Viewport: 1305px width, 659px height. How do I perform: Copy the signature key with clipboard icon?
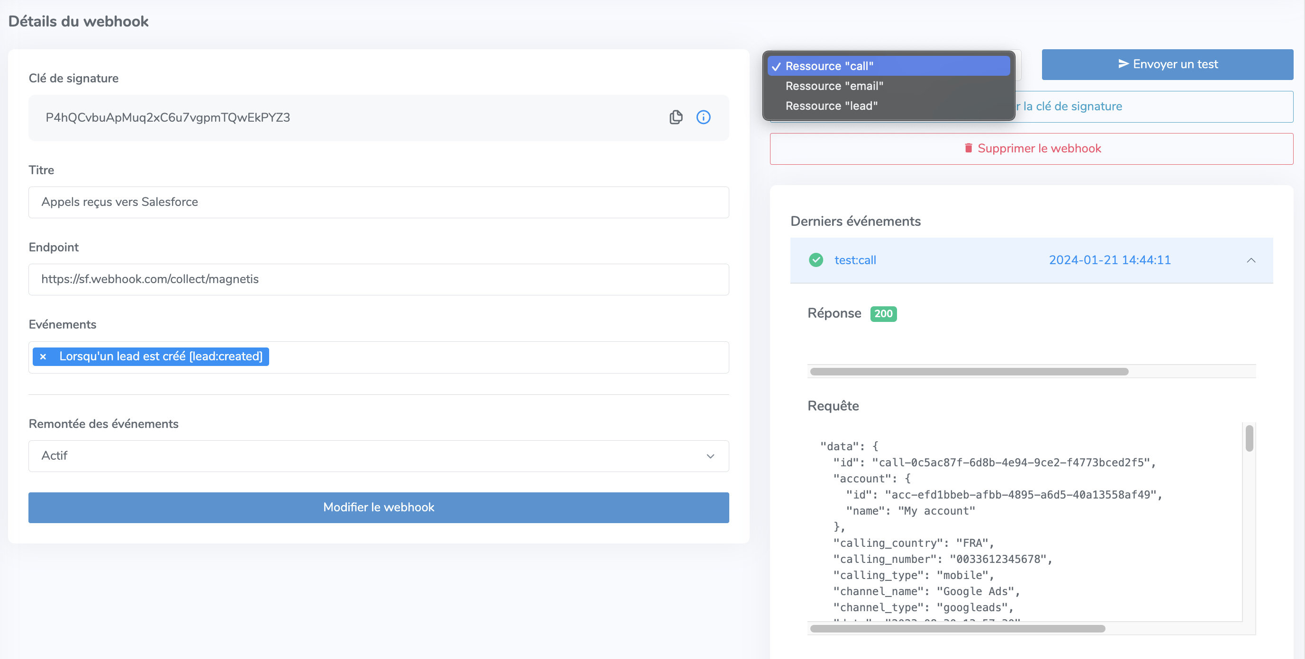point(676,117)
